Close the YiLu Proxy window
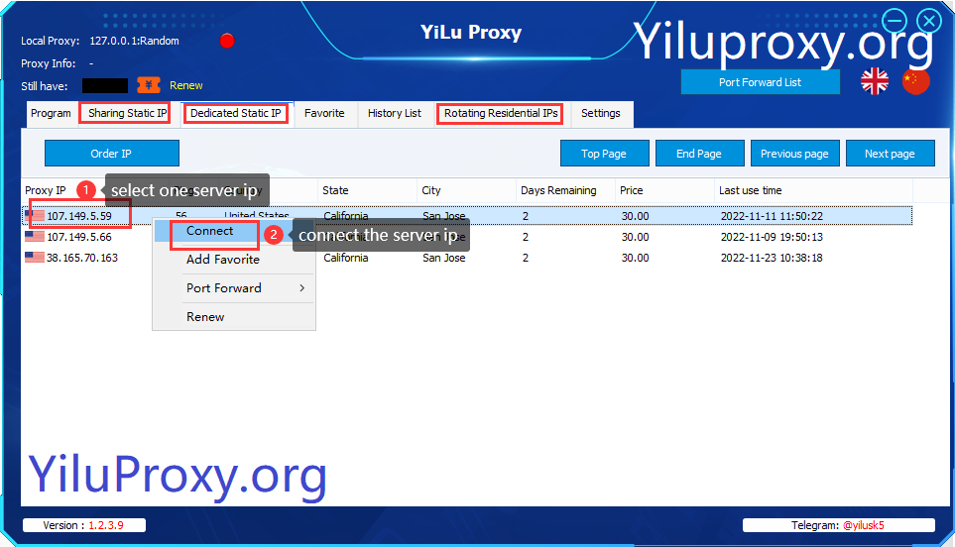Image resolution: width=955 pixels, height=547 pixels. point(929,21)
